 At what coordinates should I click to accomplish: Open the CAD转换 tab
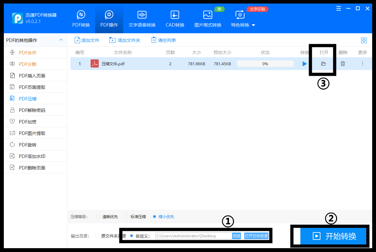point(175,19)
